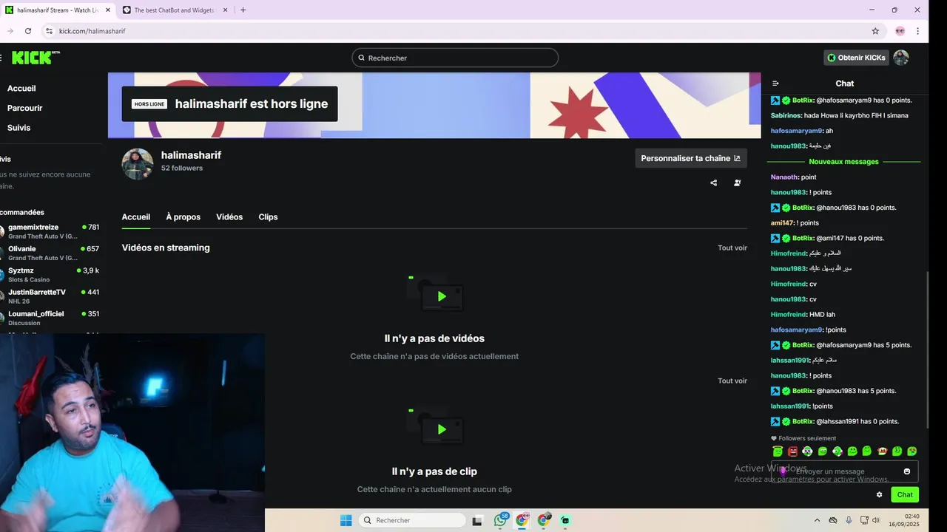Open the Clips tab
This screenshot has height=532, width=947.
[x=268, y=217]
